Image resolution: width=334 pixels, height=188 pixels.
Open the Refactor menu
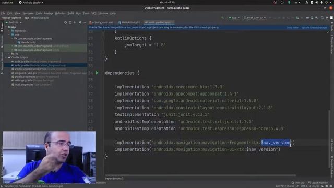[x=61, y=13]
